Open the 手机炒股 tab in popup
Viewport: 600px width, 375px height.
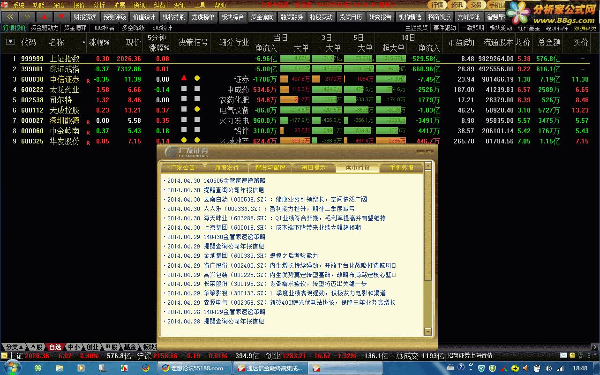402,167
